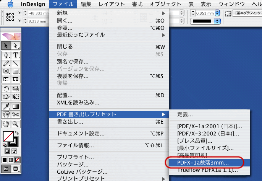Click the Y position stepper arrows
The height and width of the screenshot is (181, 262).
point(25,21)
